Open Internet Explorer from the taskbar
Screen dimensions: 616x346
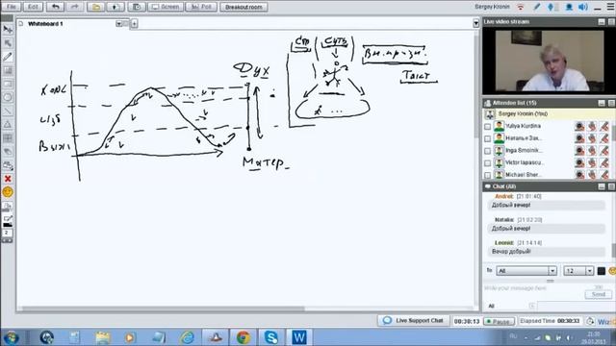pos(187,337)
